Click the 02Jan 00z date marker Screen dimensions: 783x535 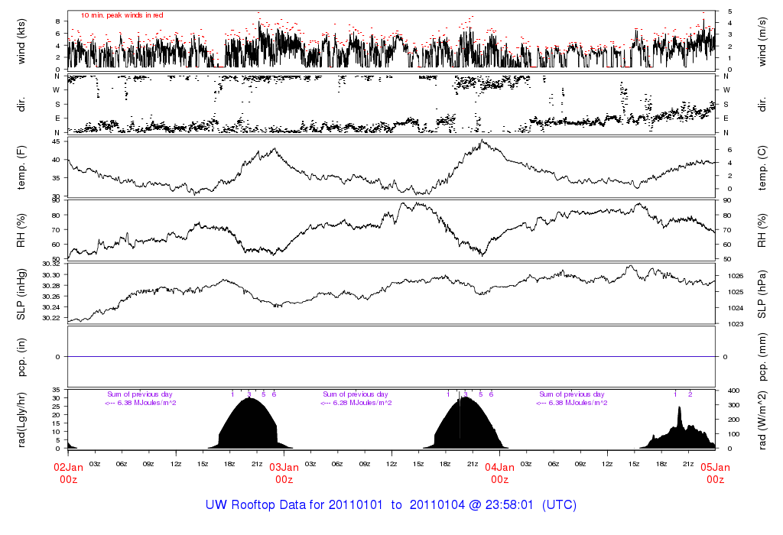click(68, 473)
